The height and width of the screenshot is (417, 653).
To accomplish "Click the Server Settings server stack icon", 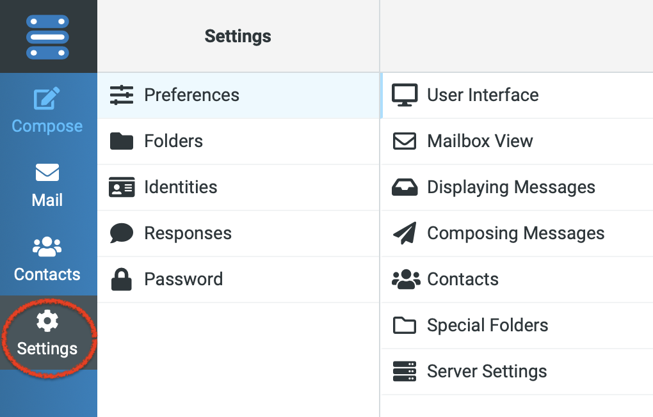I will click(x=405, y=371).
